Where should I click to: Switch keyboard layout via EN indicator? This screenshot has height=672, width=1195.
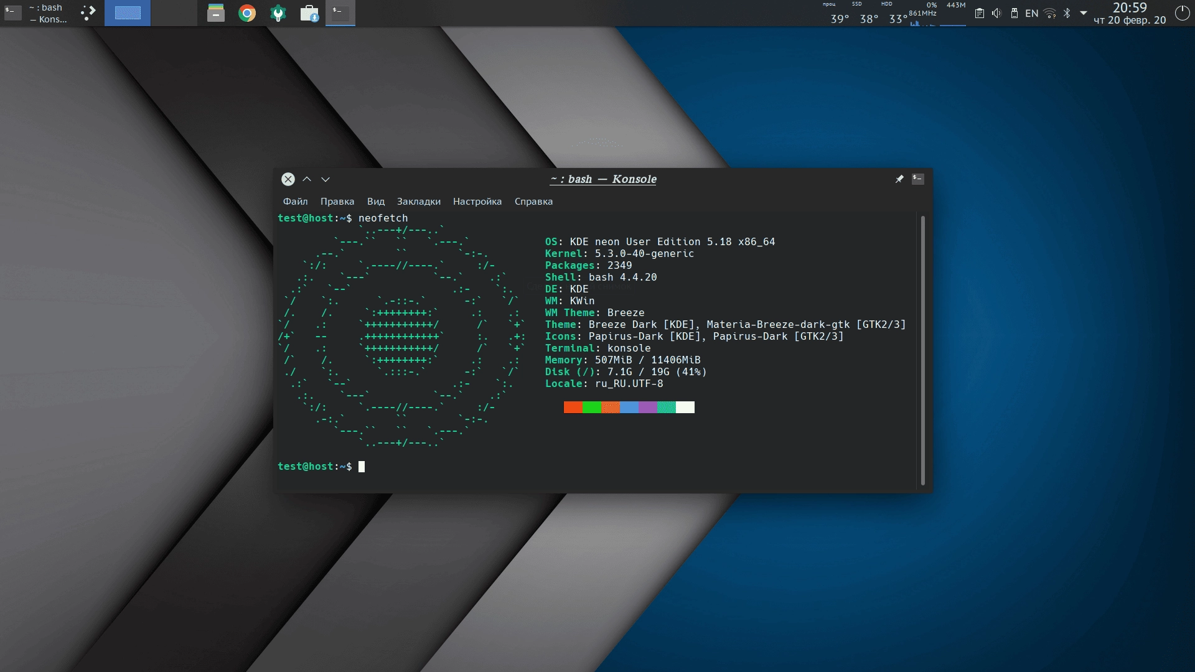click(x=1032, y=13)
